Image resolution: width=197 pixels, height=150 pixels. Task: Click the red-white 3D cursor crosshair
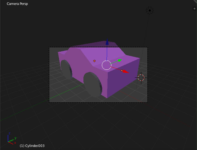141,77
